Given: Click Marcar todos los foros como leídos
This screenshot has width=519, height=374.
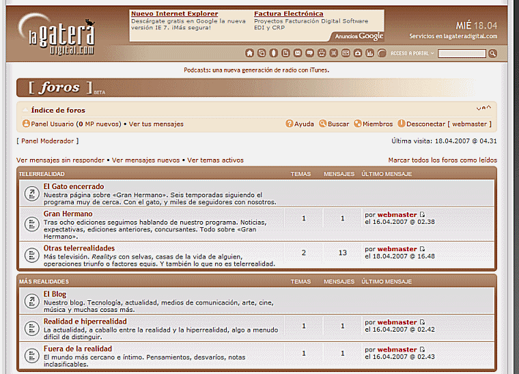Looking at the screenshot, I should click(x=443, y=160).
